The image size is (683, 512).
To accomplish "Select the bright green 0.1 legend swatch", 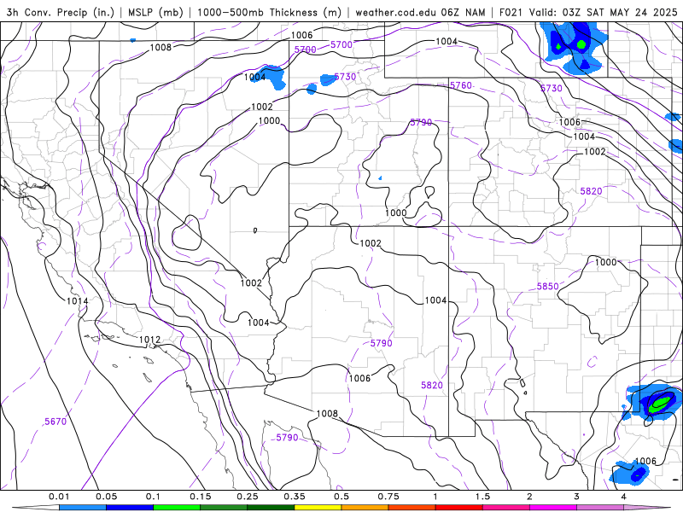I will point(177,508).
